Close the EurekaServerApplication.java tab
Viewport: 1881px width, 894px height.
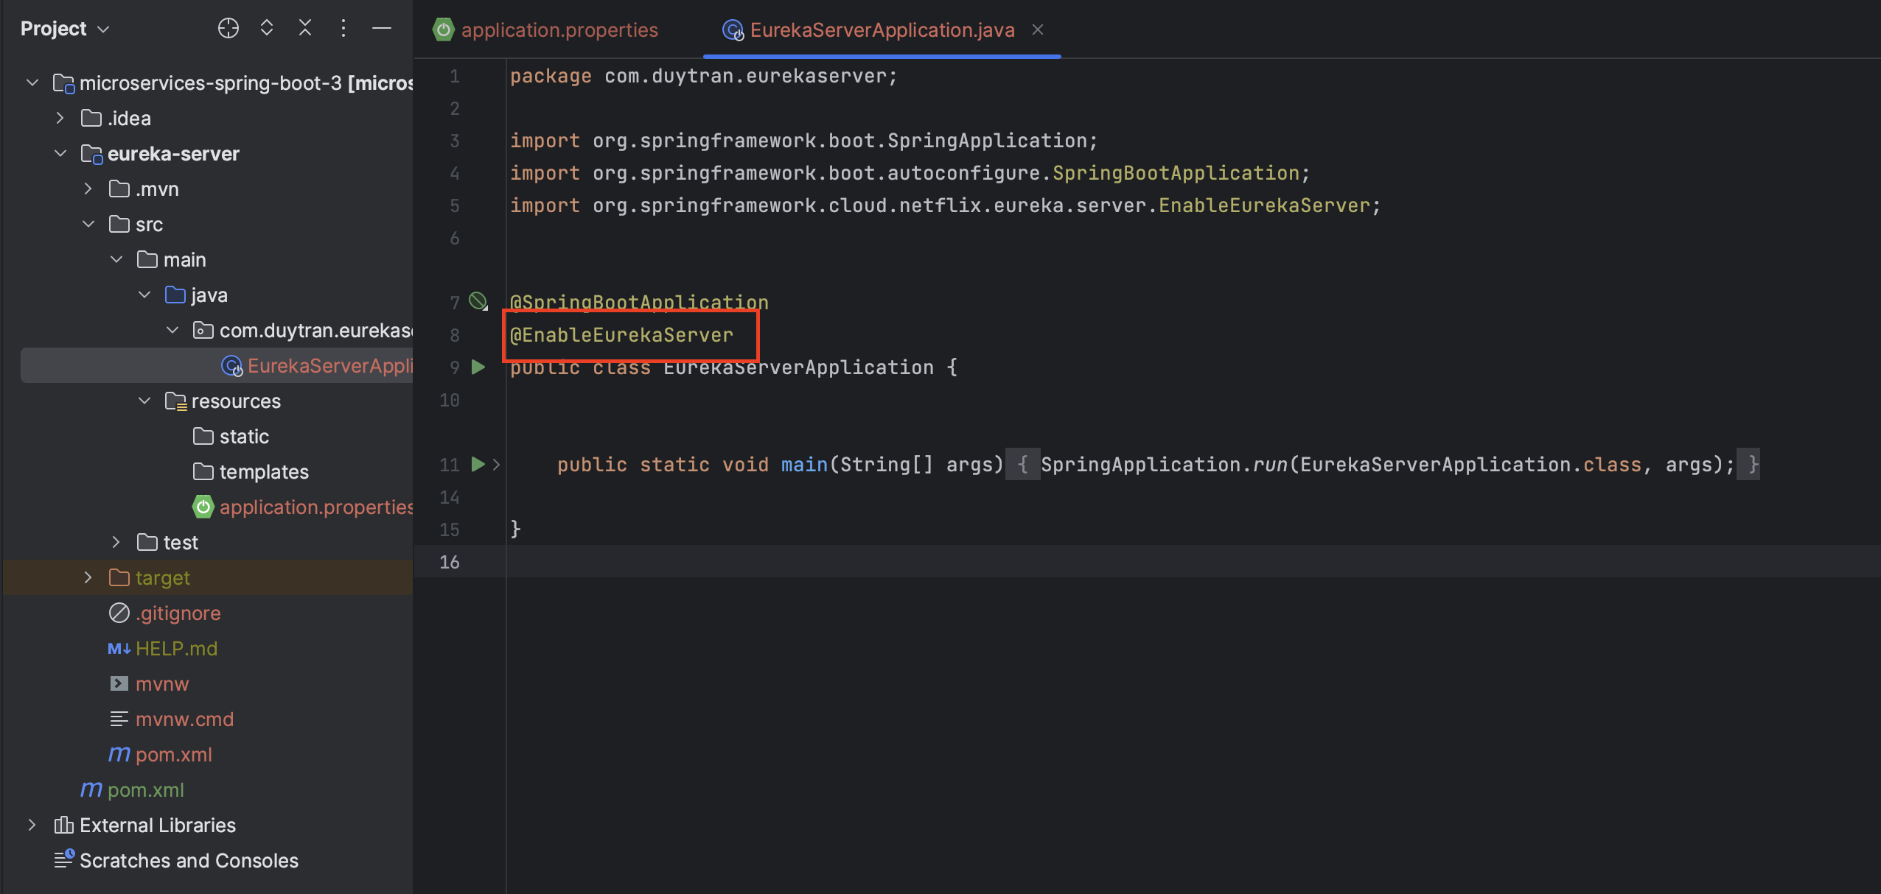(x=1037, y=29)
